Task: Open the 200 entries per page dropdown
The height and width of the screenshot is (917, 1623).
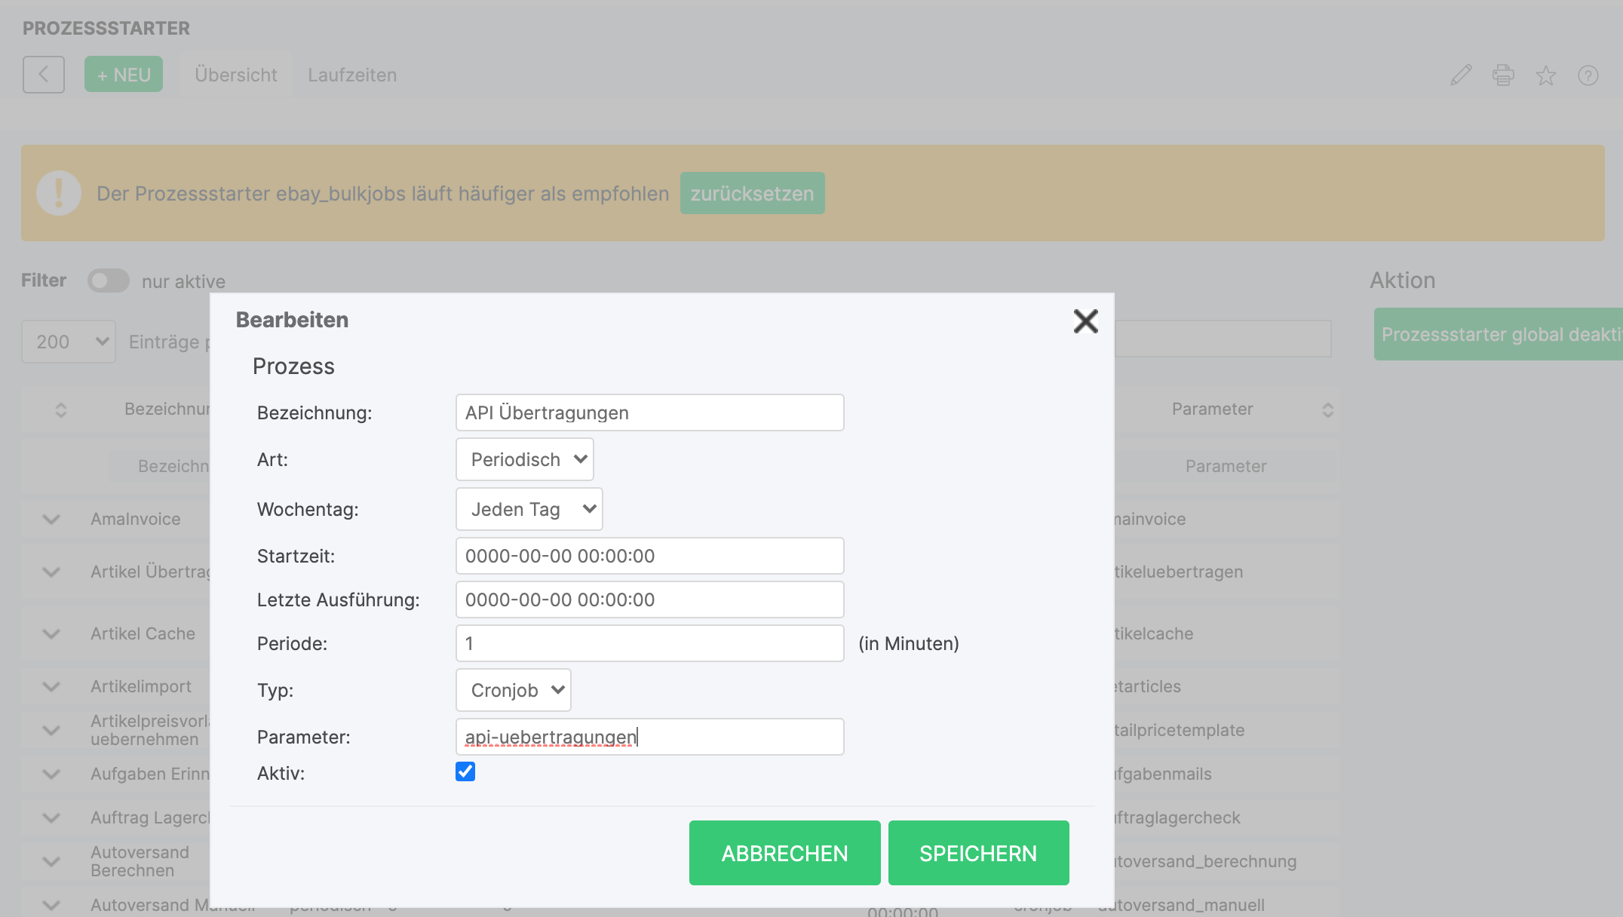Action: pyautogui.click(x=69, y=342)
